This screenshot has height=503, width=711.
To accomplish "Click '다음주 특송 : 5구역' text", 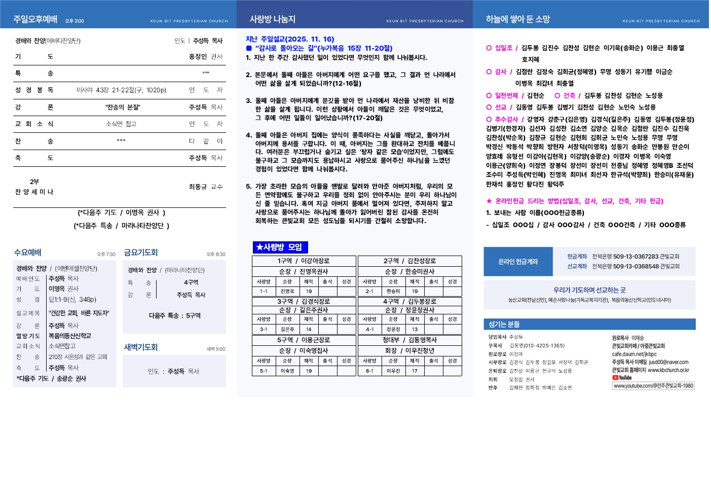I will pyautogui.click(x=175, y=316).
